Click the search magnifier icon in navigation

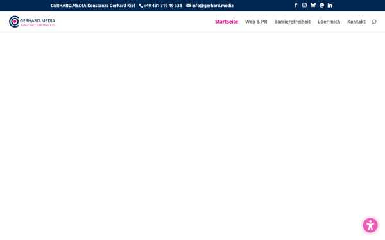point(373,22)
